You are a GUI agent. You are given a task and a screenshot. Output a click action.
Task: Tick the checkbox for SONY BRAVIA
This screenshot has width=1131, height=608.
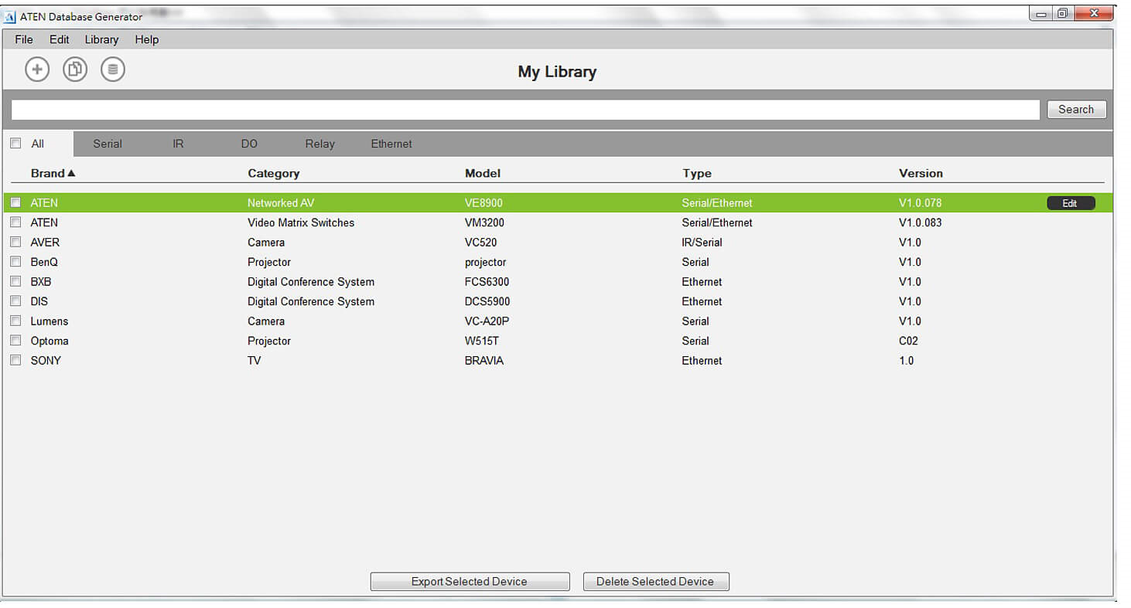(15, 361)
